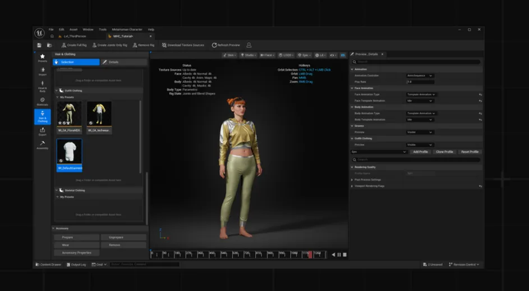Open the eye visibility options dropdown
529x291 pixels.
tap(333, 55)
